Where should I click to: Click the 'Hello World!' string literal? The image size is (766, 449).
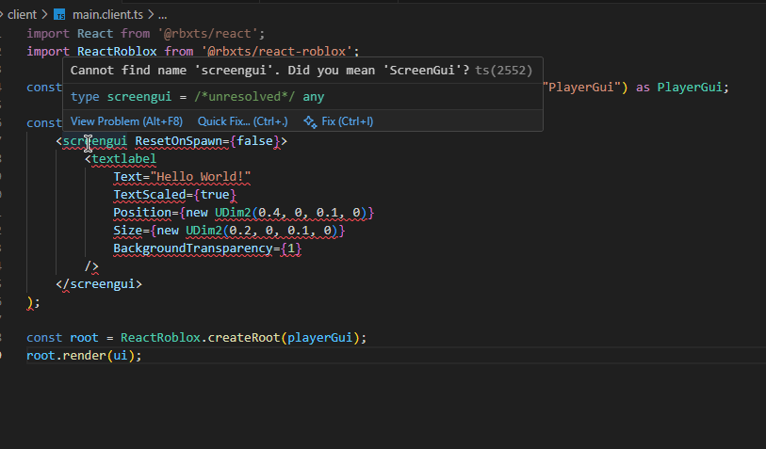click(203, 177)
